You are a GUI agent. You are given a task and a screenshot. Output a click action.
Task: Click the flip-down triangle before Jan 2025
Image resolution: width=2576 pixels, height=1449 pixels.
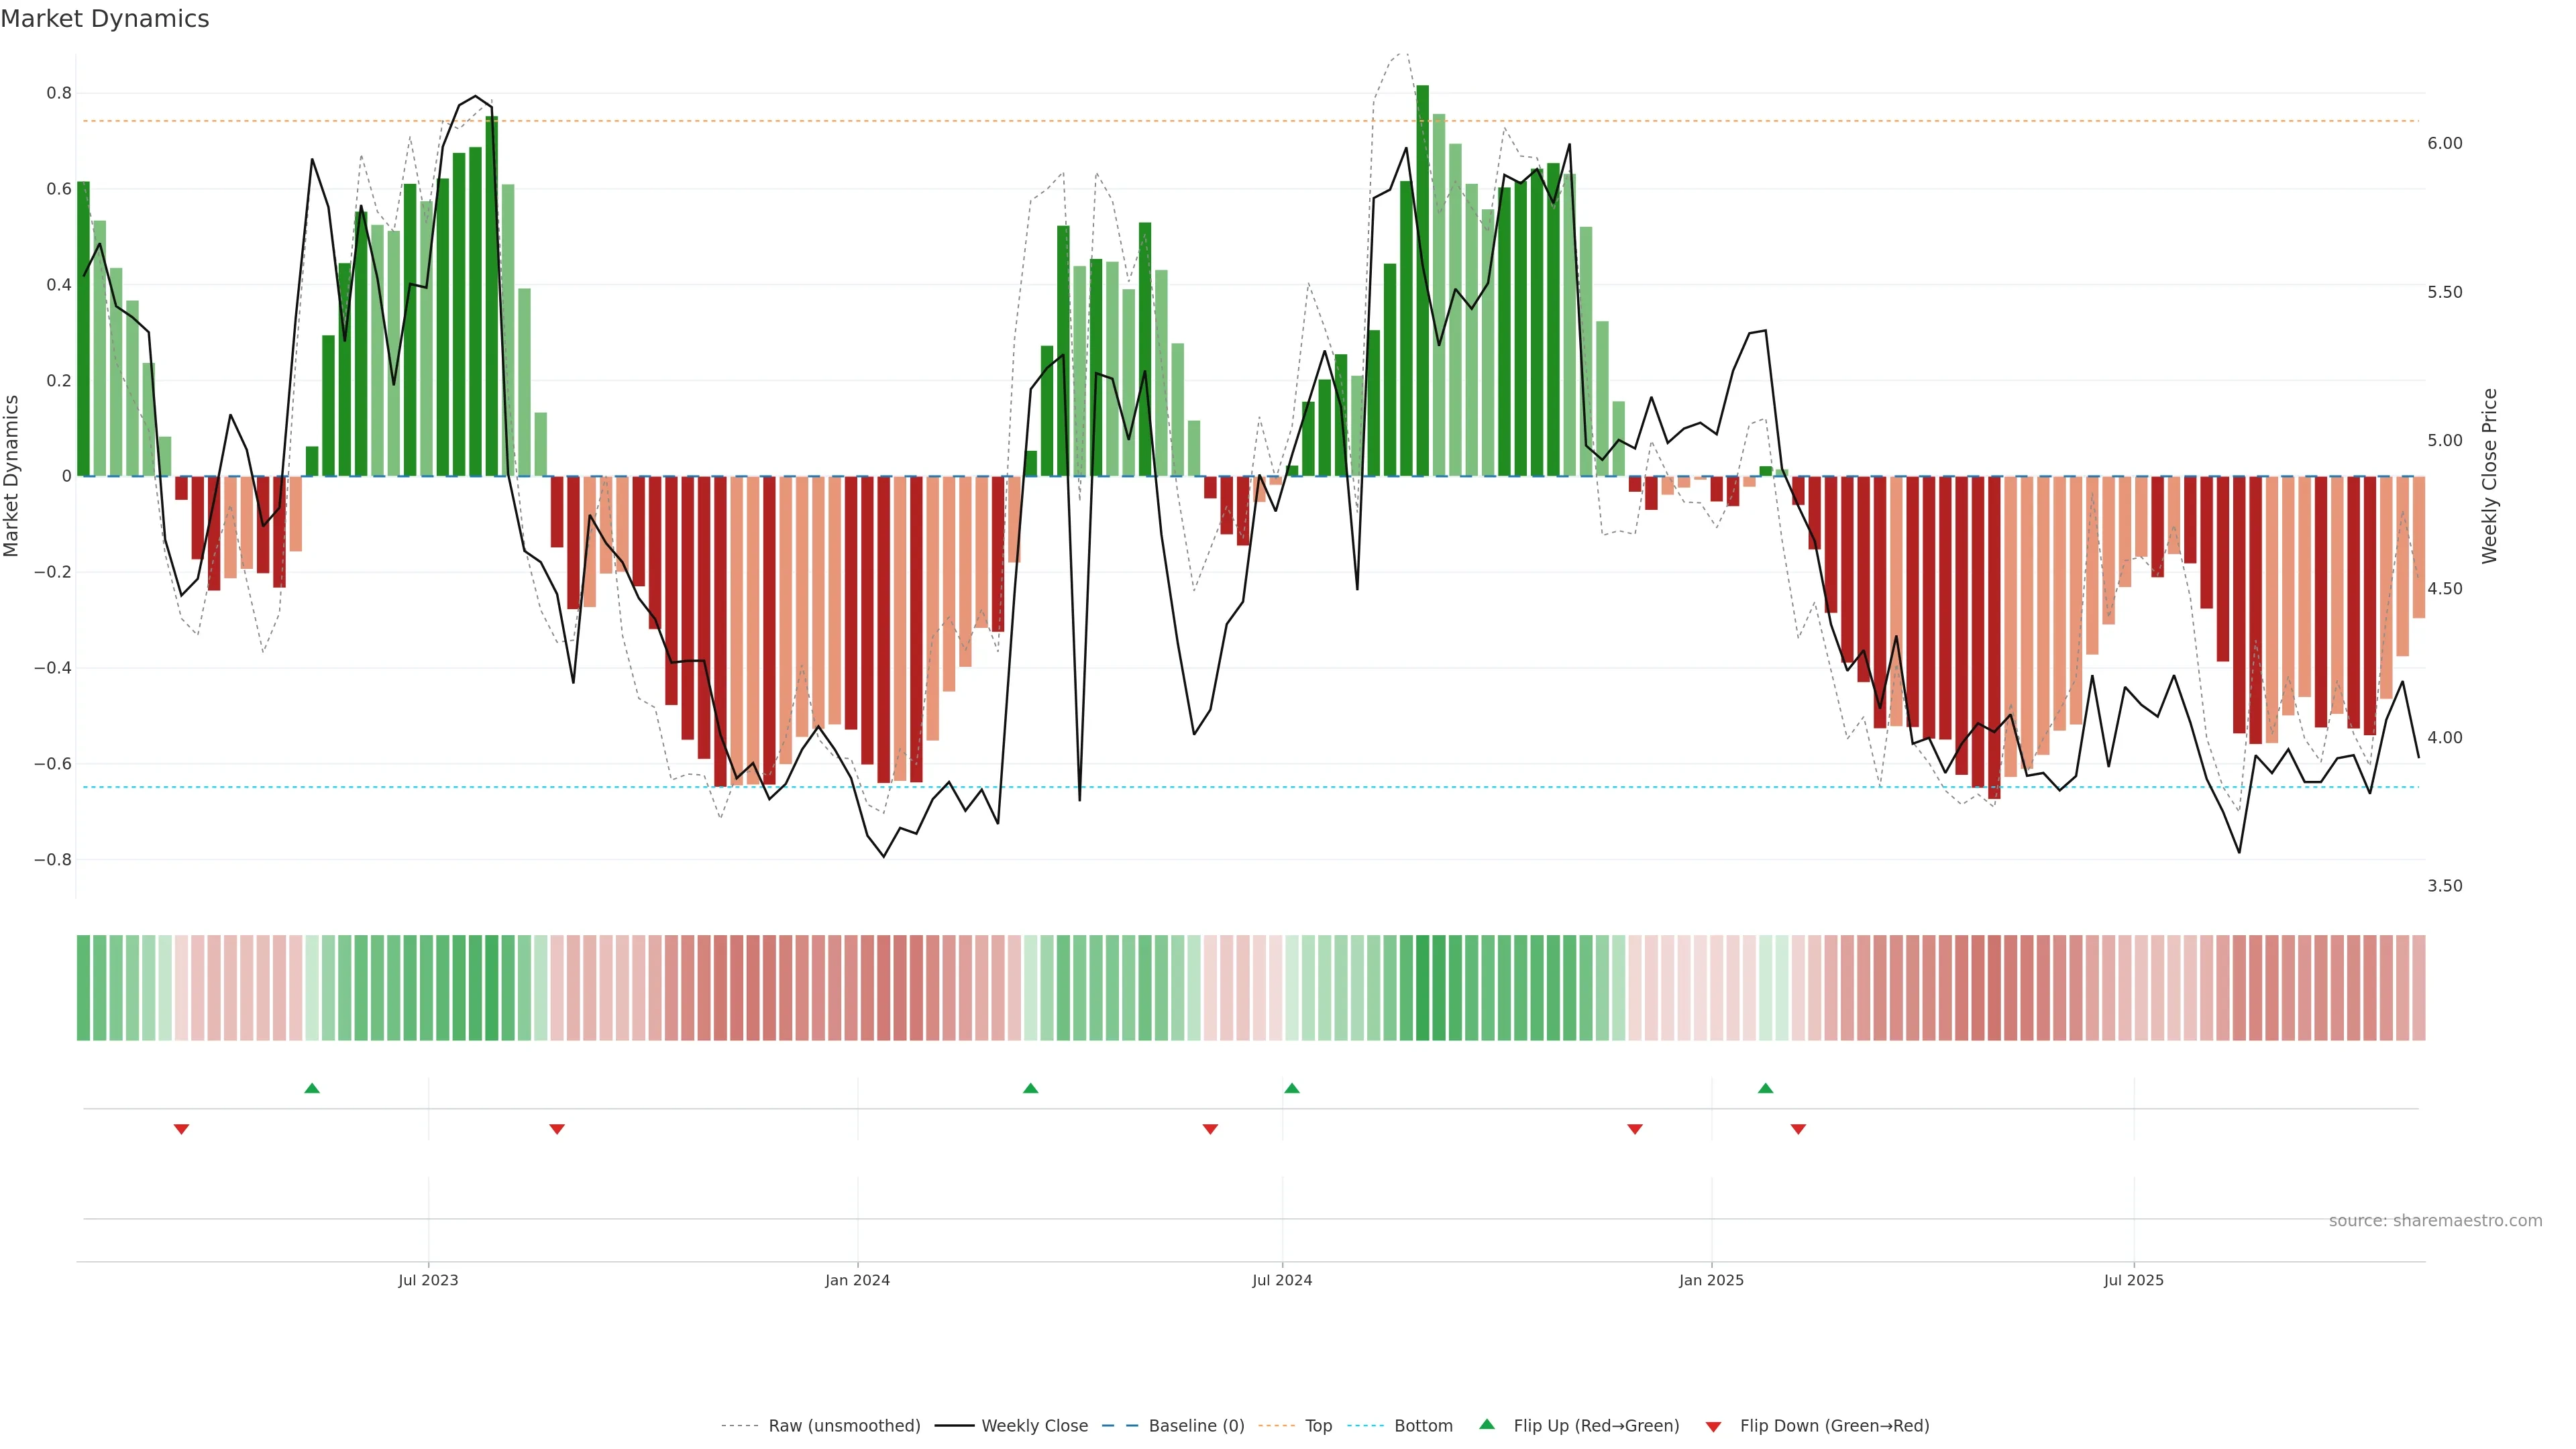pyautogui.click(x=1635, y=1129)
